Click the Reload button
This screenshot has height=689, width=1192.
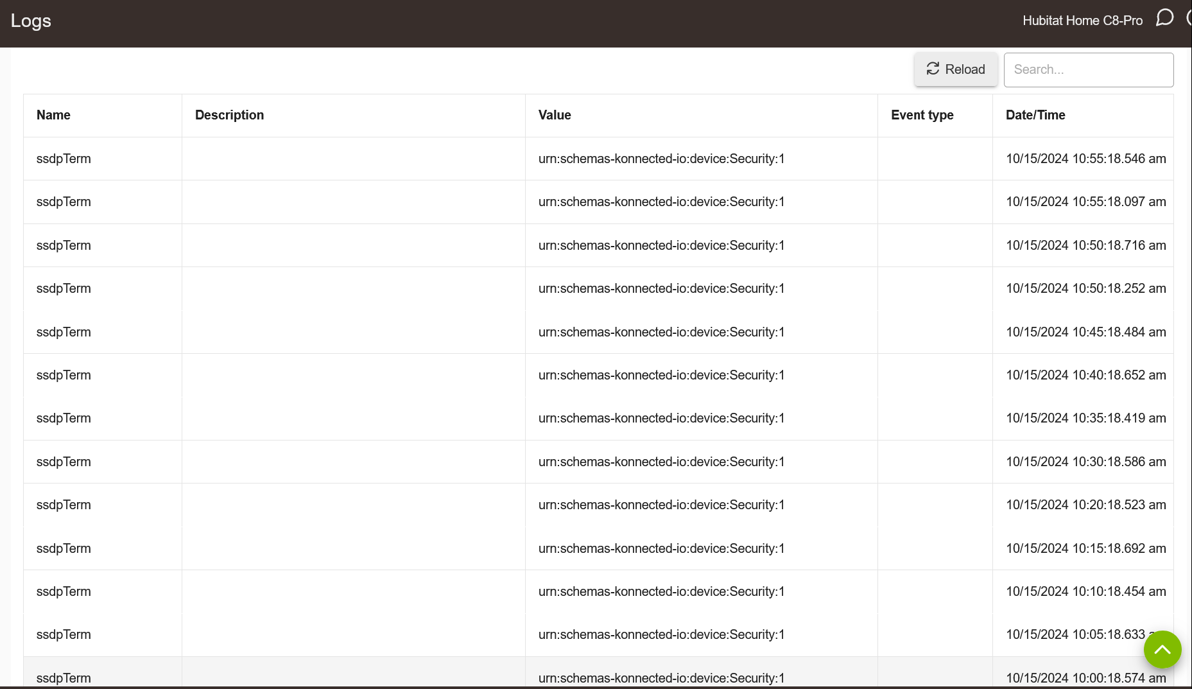[955, 69]
